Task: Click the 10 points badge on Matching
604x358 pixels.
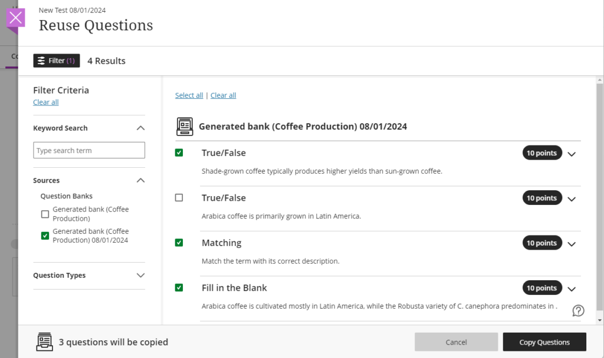Action: (x=542, y=243)
